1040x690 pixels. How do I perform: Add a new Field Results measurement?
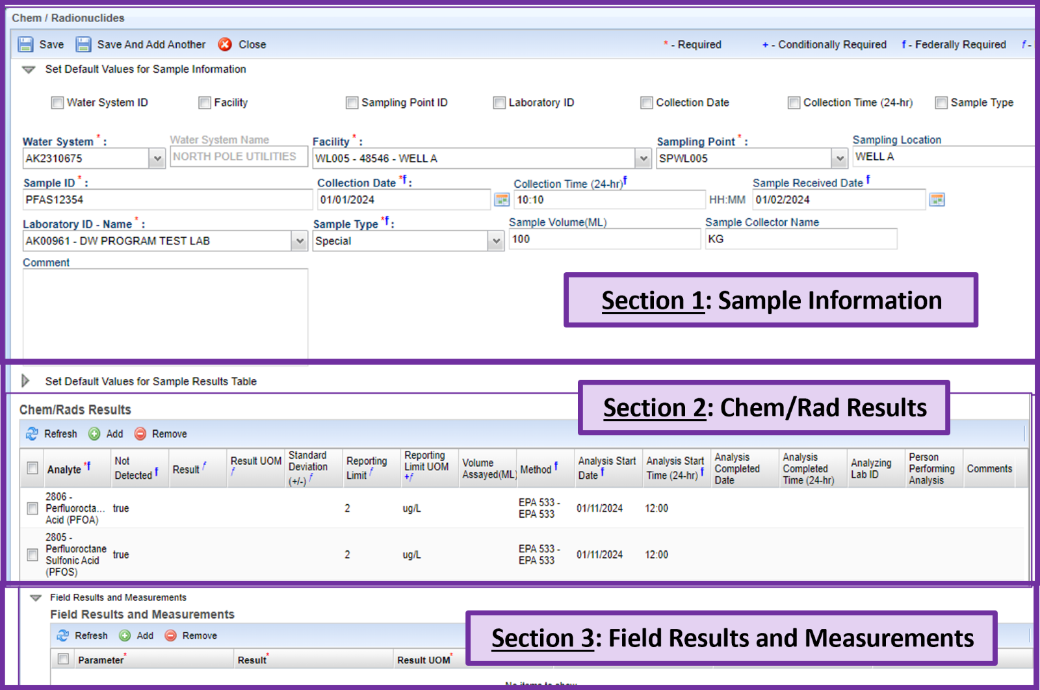coord(125,635)
